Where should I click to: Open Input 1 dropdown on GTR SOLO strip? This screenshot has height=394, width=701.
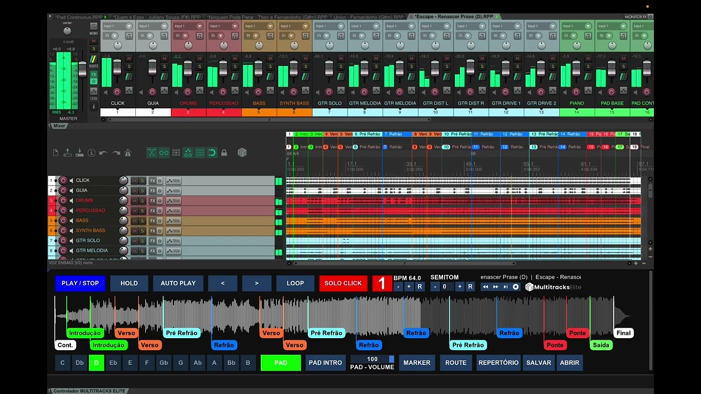(330, 26)
